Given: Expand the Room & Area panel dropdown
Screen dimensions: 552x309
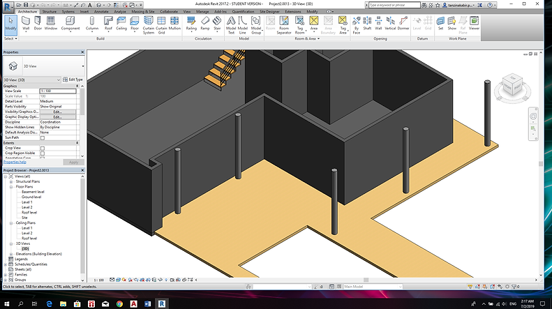Looking at the screenshot, I should [307, 39].
